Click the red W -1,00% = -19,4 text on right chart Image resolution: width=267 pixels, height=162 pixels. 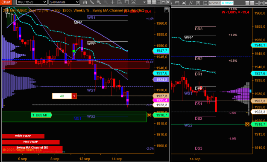pos(235,12)
